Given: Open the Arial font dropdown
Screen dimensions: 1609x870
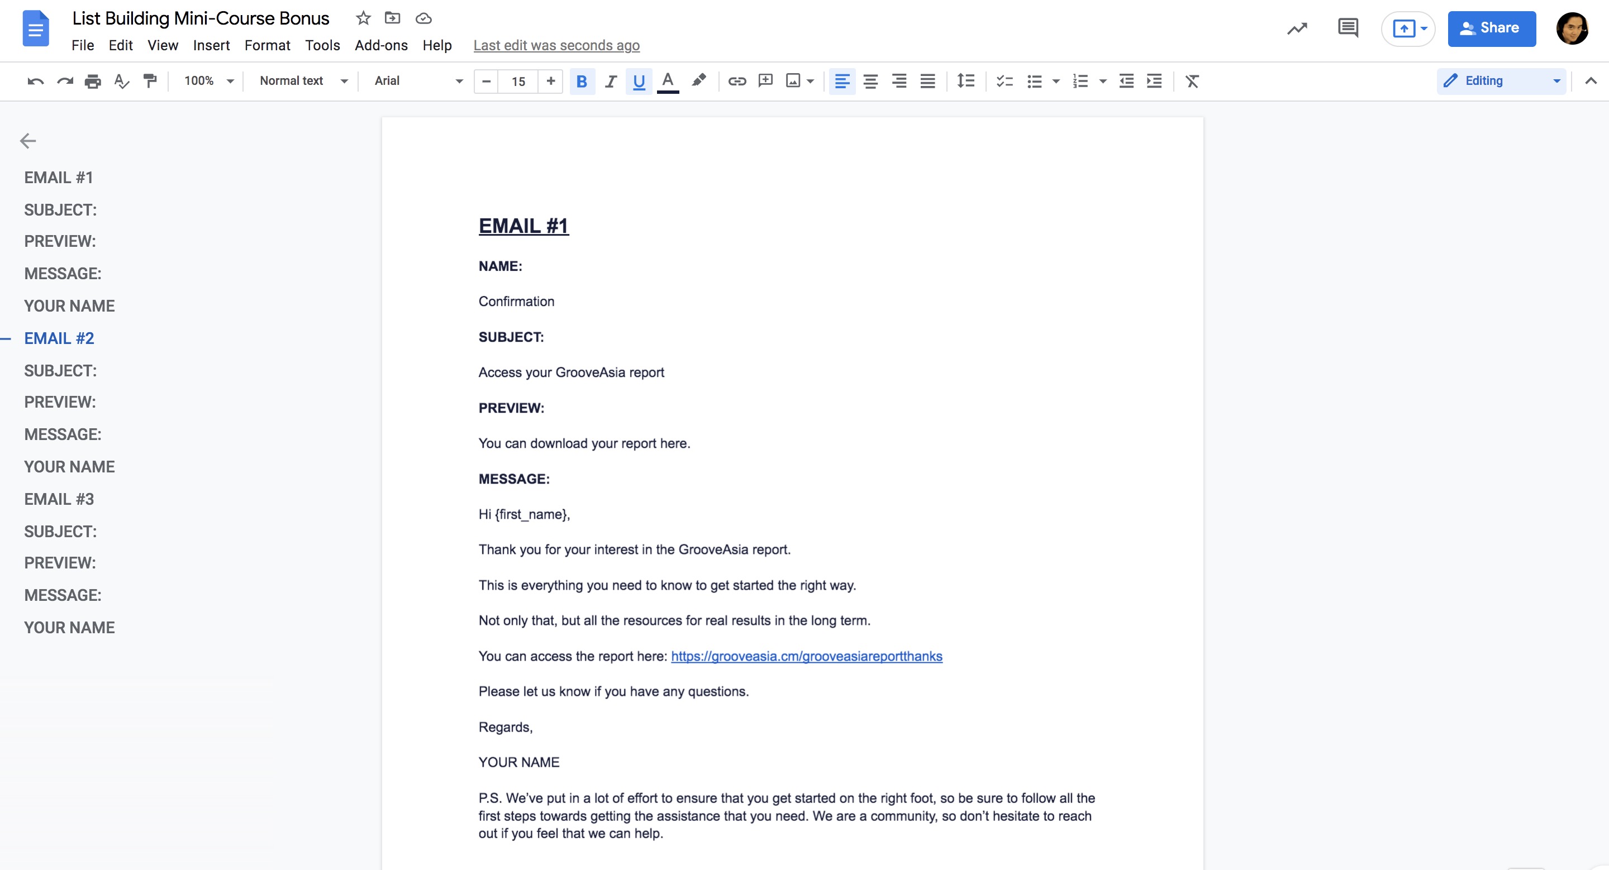Looking at the screenshot, I should pyautogui.click(x=418, y=81).
